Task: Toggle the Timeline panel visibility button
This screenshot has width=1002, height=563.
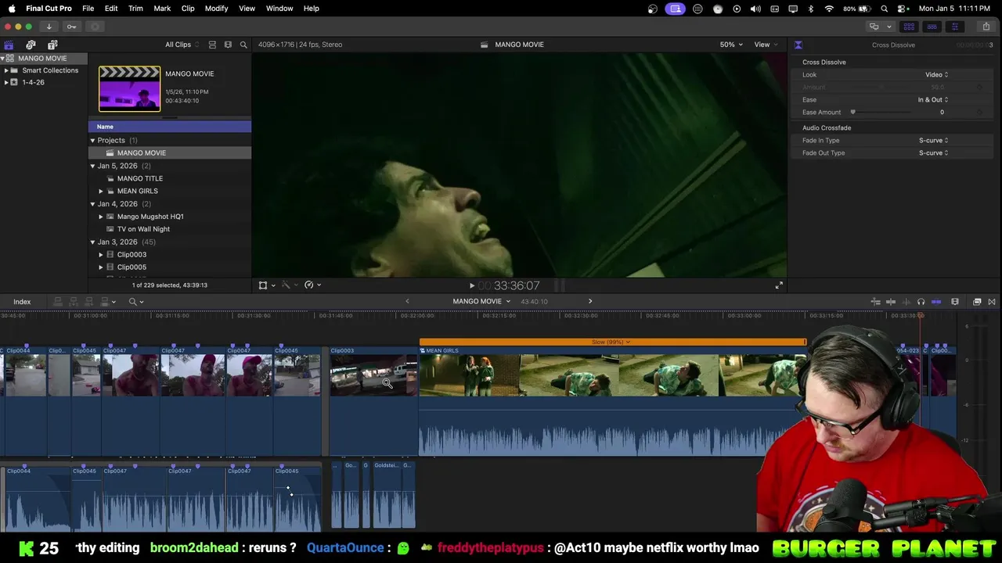Action: (x=932, y=27)
